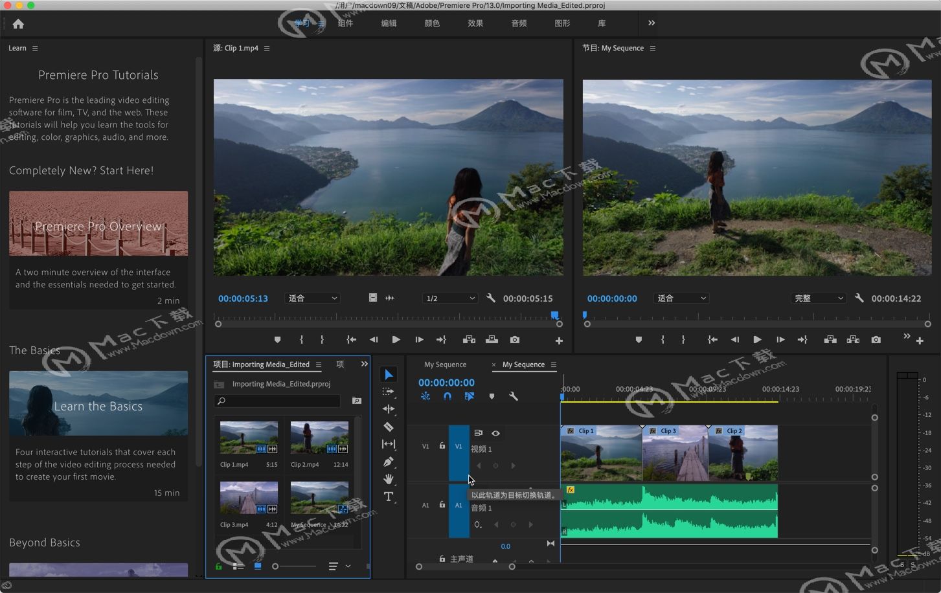Go to In point in source monitor
The height and width of the screenshot is (593, 941).
tap(351, 340)
